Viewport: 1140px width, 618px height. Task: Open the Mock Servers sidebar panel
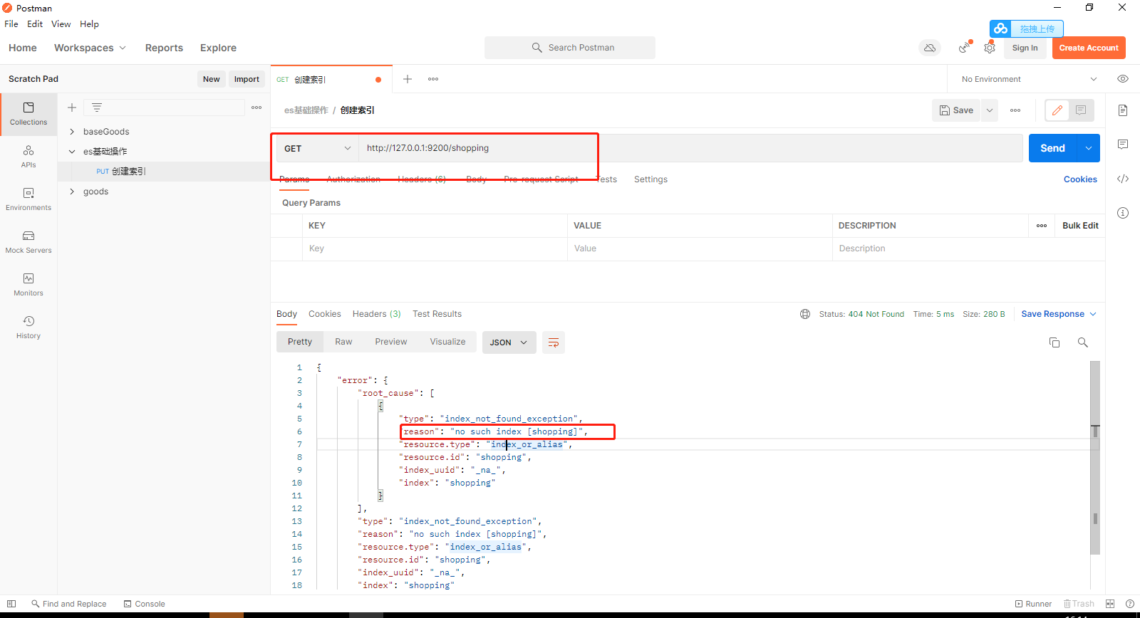28,242
